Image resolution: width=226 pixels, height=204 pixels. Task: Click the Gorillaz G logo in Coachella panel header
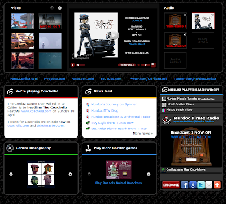tap(10, 91)
